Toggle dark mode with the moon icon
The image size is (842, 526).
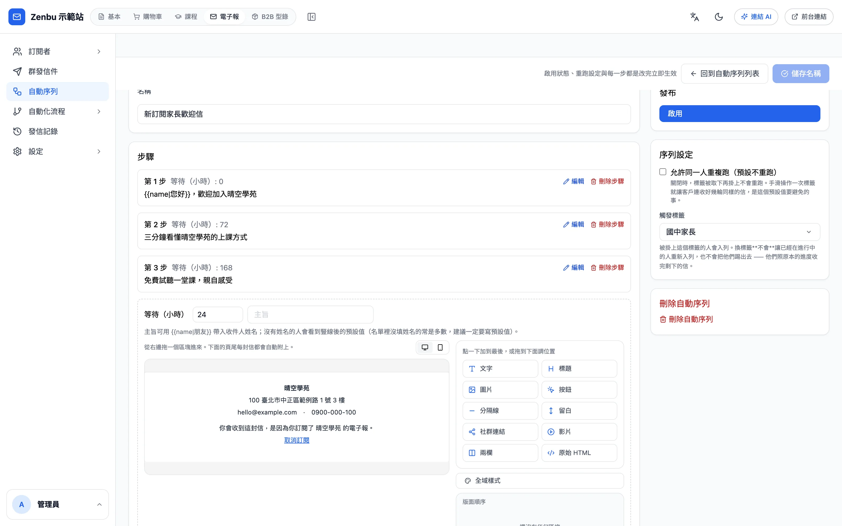tap(719, 17)
